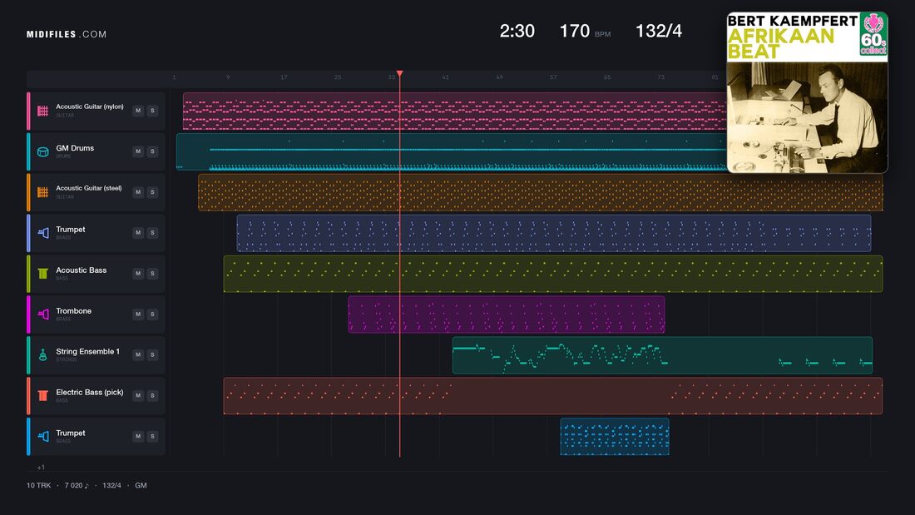
Task: Select the purple Trumpet clip
Action: point(554,233)
